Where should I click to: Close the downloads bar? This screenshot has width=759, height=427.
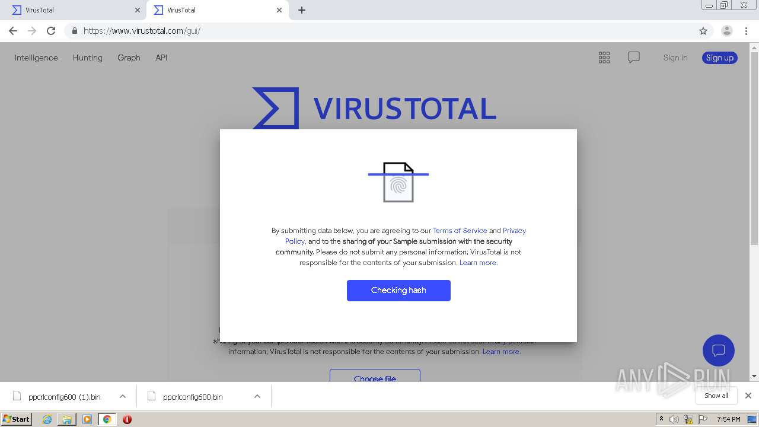pyautogui.click(x=748, y=396)
